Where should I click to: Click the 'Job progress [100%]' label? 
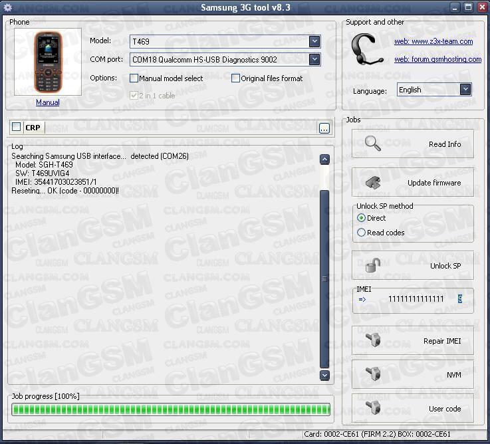45,396
